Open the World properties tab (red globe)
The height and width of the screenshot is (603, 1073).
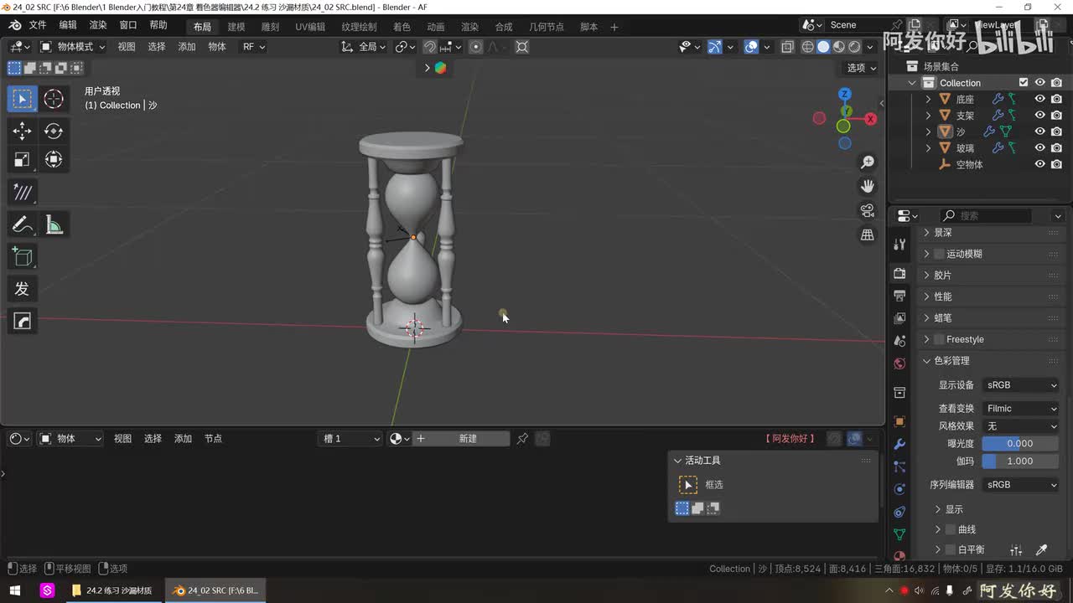[899, 363]
